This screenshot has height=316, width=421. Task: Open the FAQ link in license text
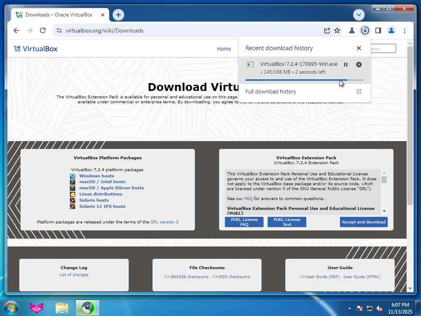click(x=248, y=199)
